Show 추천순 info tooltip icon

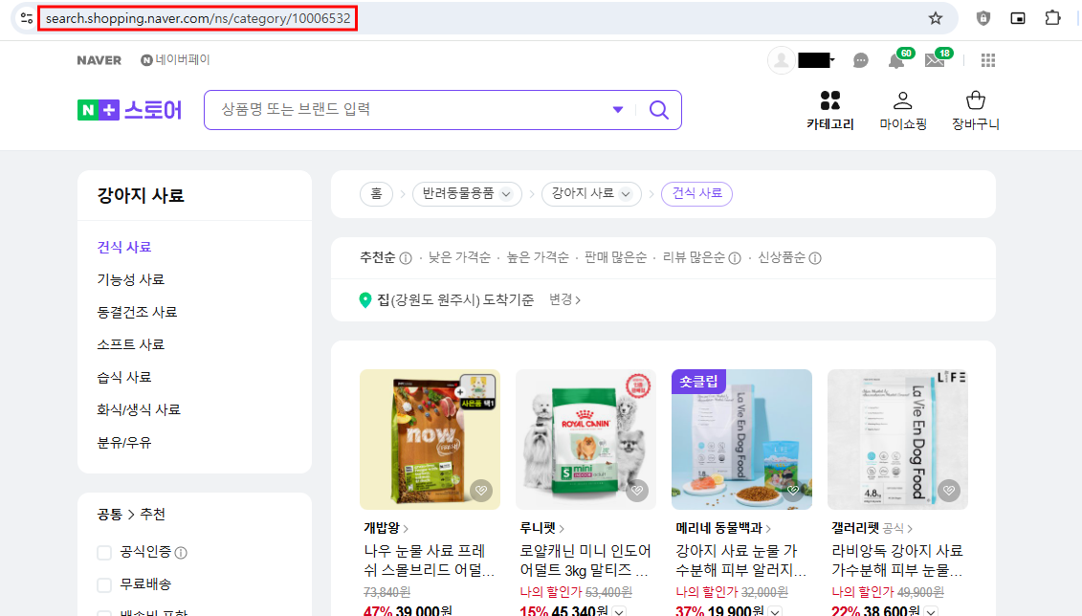[406, 258]
